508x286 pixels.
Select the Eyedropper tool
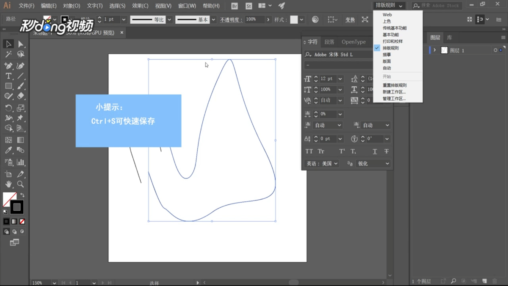tap(8, 150)
